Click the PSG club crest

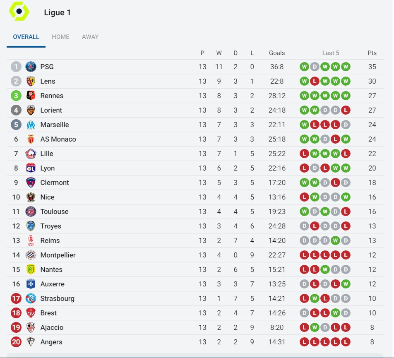tap(31, 67)
